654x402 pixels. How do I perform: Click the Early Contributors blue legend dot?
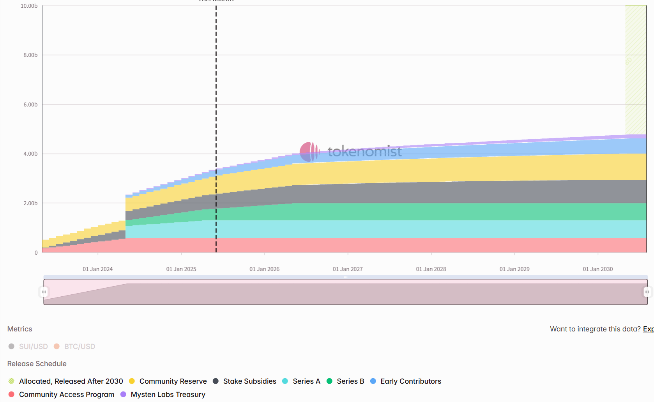pyautogui.click(x=373, y=381)
